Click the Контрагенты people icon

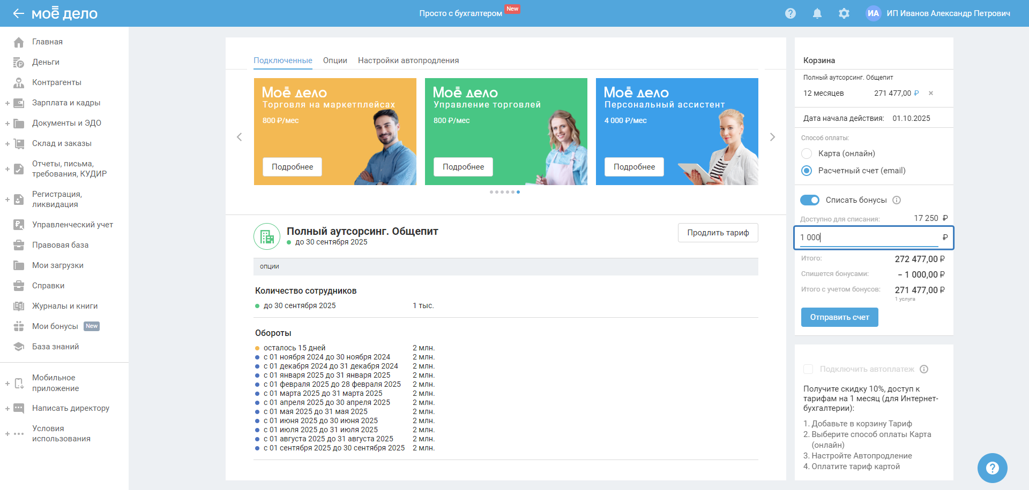(x=19, y=82)
